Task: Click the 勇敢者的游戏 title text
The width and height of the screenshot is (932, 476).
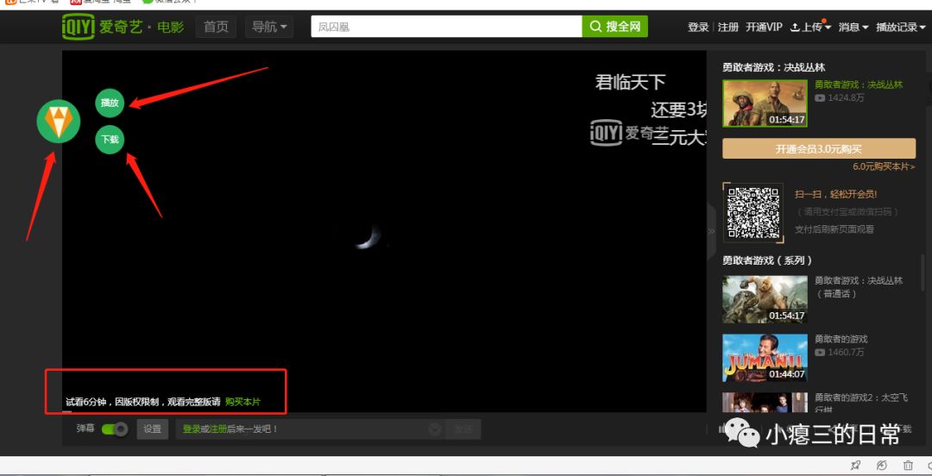Action: (841, 339)
